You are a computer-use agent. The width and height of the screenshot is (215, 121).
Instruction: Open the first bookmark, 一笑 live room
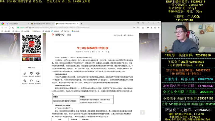pyautogui.click(x=6, y=31)
